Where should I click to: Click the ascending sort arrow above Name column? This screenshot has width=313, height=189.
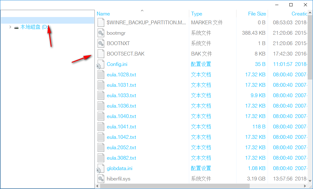[142, 10]
